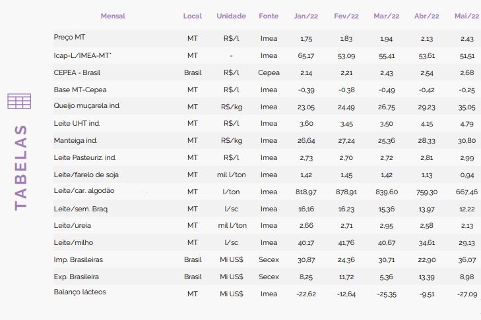Viewport: 481px width, 320px height.
Task: Select the Preço MT row label
Action: coord(69,38)
